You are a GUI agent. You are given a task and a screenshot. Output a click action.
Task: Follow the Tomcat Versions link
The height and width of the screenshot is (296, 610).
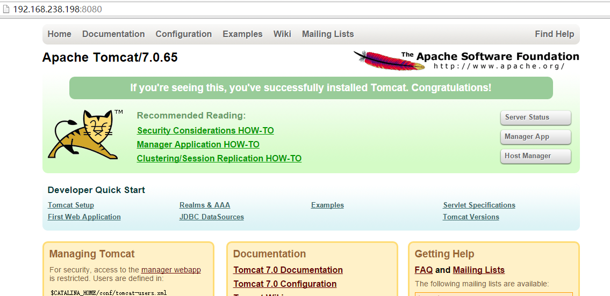[471, 217]
